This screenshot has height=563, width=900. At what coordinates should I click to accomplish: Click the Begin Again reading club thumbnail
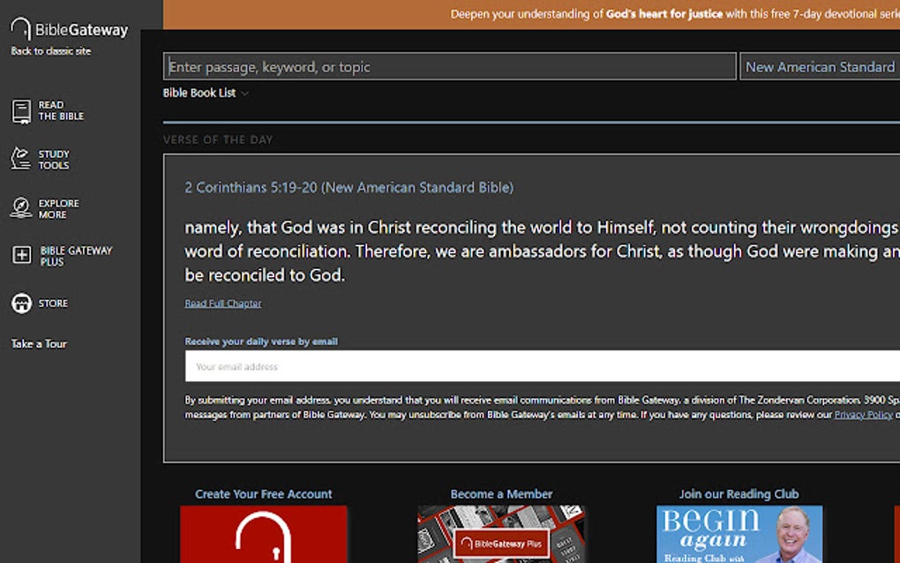click(x=741, y=534)
